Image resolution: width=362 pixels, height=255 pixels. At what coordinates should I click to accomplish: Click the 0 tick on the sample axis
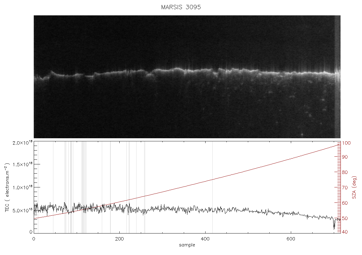(34, 239)
